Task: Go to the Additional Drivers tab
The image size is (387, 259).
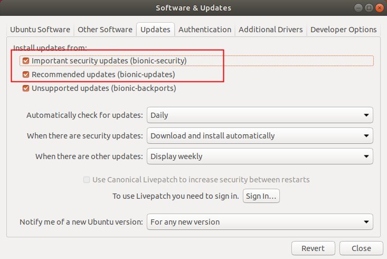Action: [x=270, y=30]
